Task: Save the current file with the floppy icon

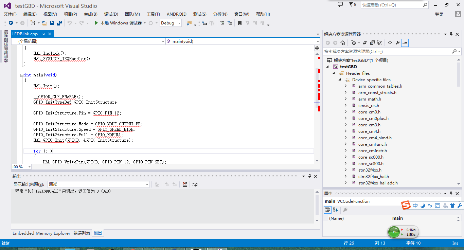Action: [52, 23]
